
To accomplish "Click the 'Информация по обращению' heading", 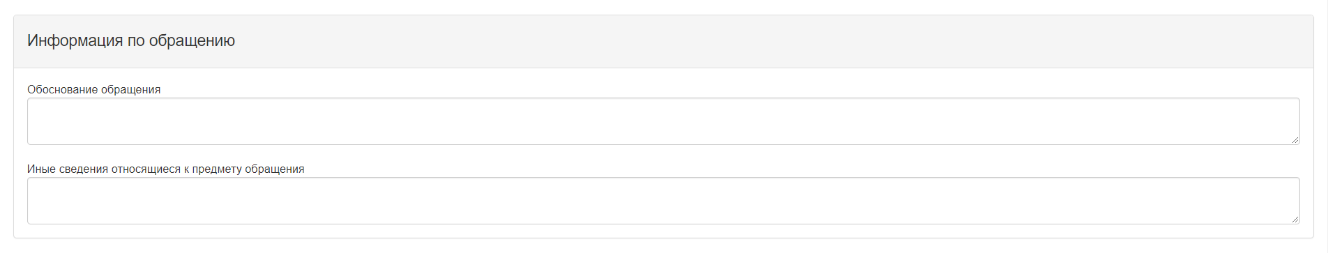I will point(131,40).
